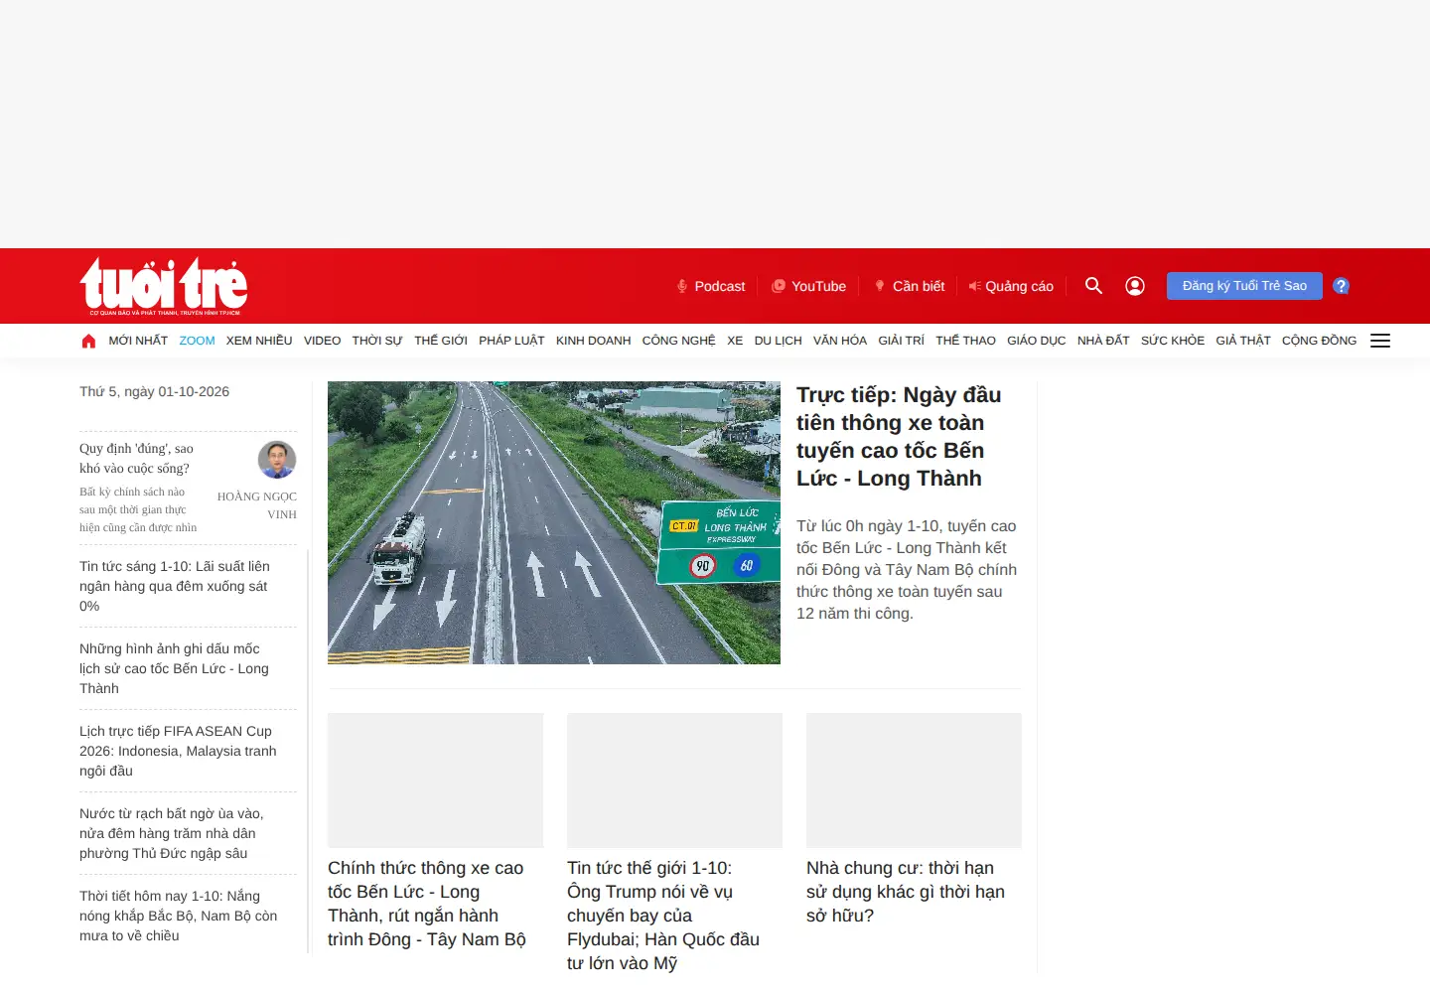Go to the THỜI SỰ section
Image resolution: width=1430 pixels, height=993 pixels.
[377, 341]
